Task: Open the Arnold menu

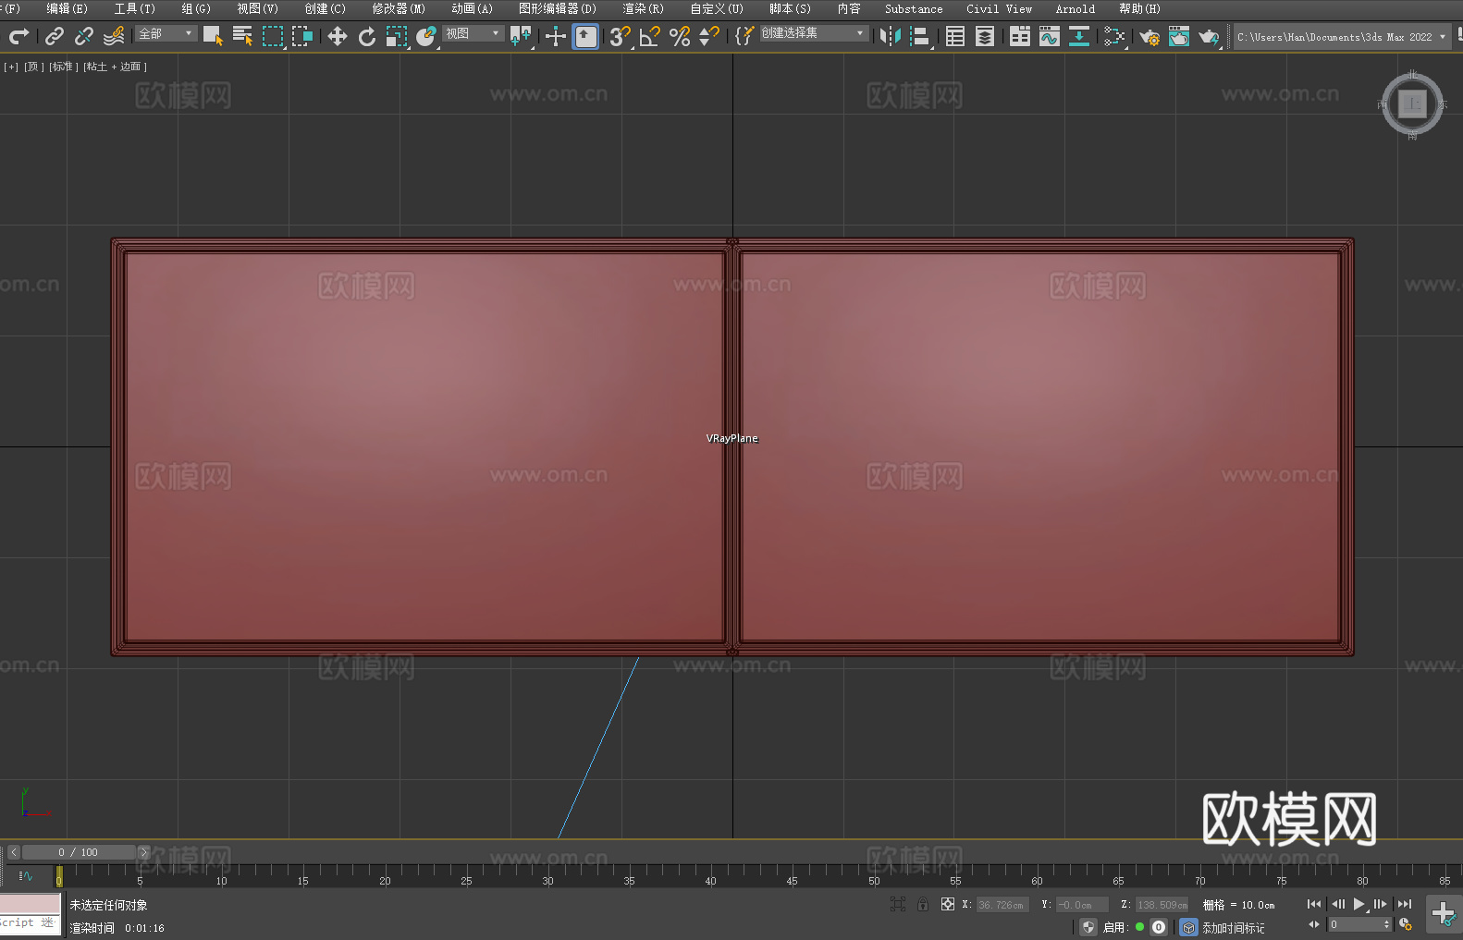Action: (1076, 8)
